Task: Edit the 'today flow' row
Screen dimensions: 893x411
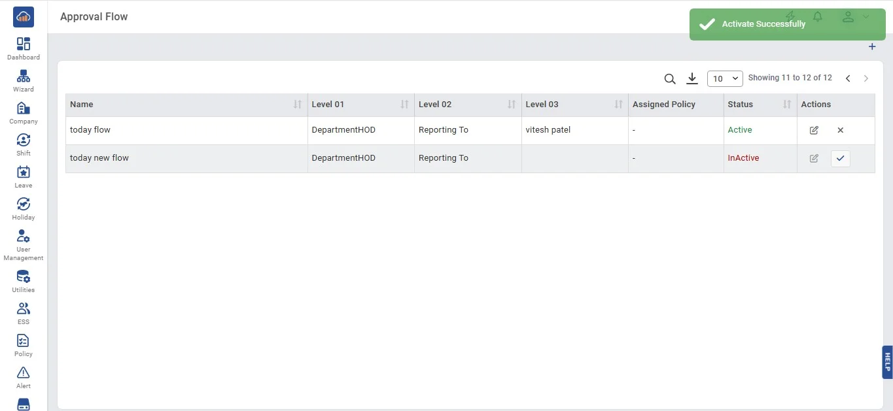Action: pyautogui.click(x=814, y=130)
